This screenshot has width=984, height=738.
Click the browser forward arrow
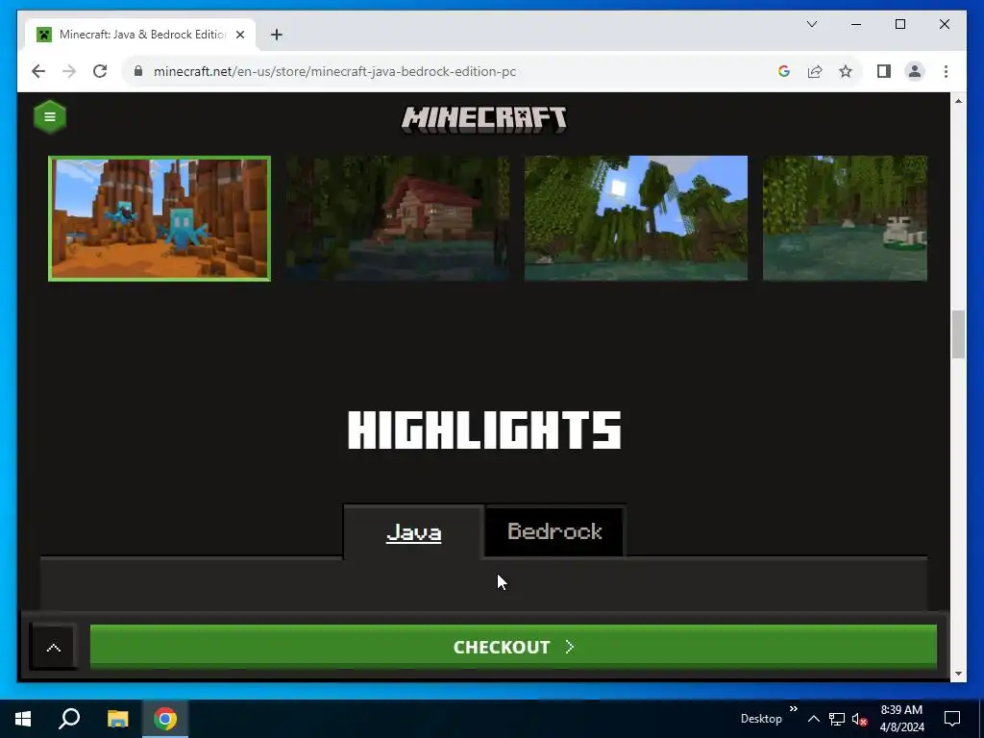tap(69, 71)
